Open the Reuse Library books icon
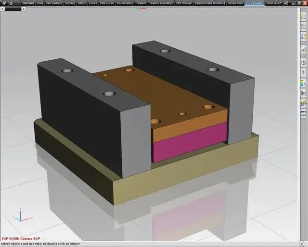The image size is (308, 247). [303, 37]
